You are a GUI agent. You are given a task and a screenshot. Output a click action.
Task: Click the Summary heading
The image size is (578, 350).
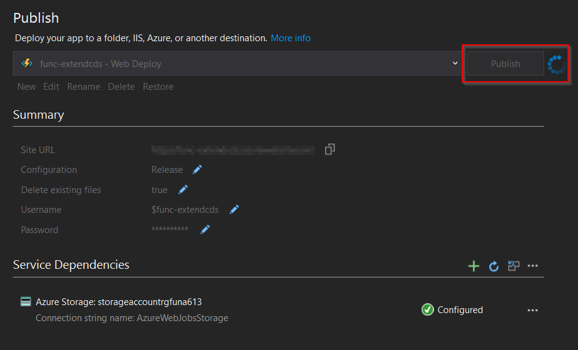38,115
